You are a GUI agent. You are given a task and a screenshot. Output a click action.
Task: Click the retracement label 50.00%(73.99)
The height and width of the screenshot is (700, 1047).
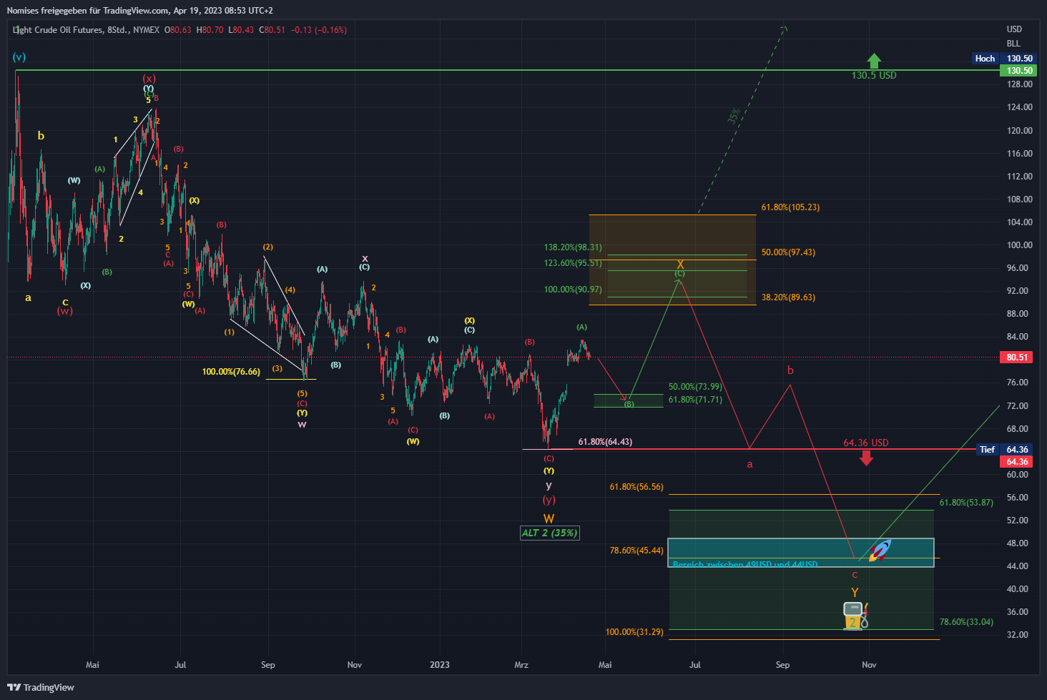[695, 387]
